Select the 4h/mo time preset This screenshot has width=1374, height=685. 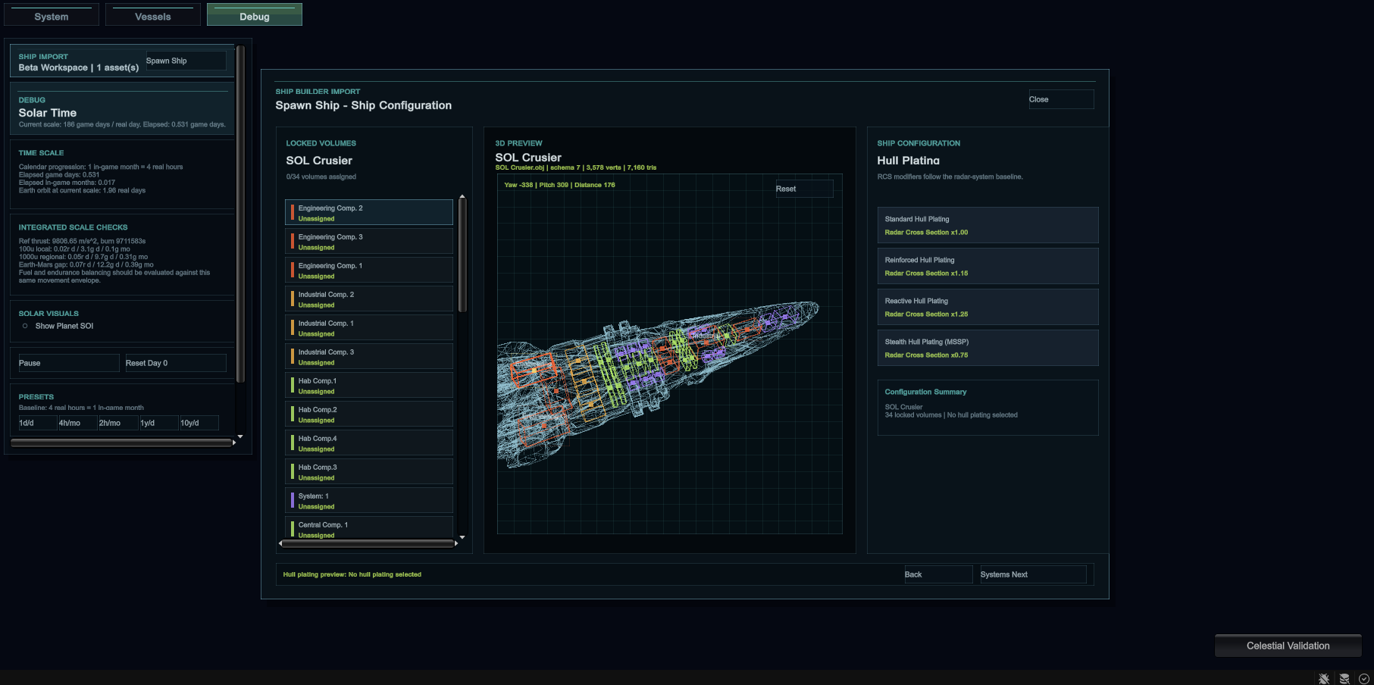78,423
